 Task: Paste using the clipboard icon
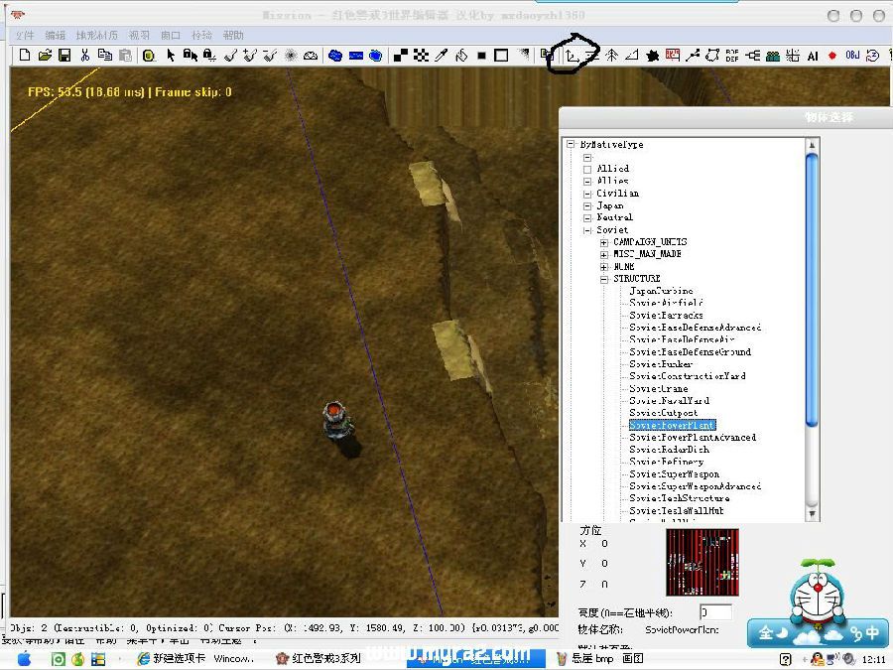pyautogui.click(x=125, y=56)
